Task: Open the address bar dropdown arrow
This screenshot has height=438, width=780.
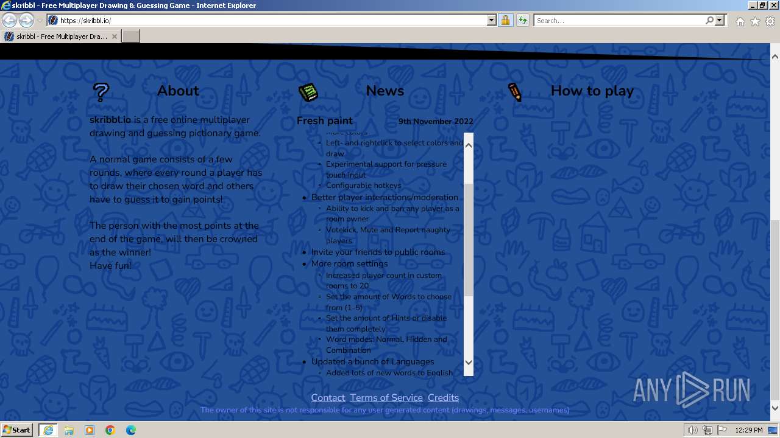Action: (492, 20)
